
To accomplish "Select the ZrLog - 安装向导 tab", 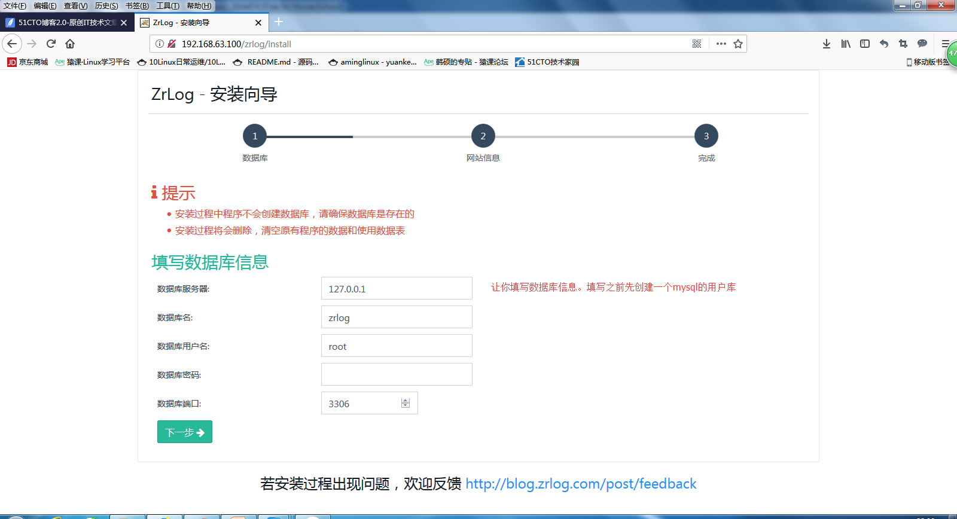I will [x=202, y=23].
